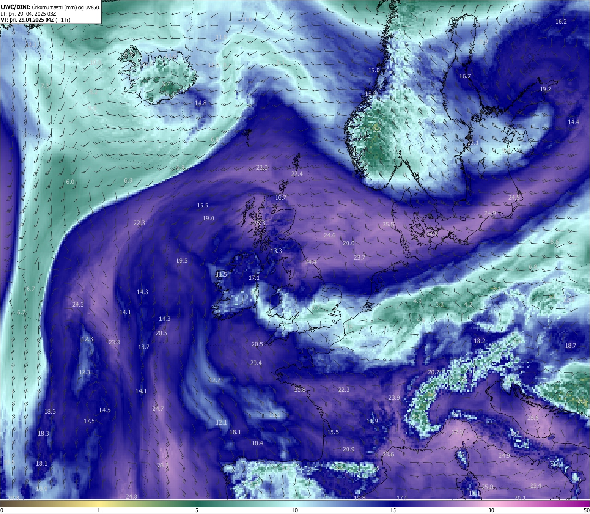The image size is (590, 514).
Task: Click the 22.4 value label
Action: pyautogui.click(x=297, y=174)
